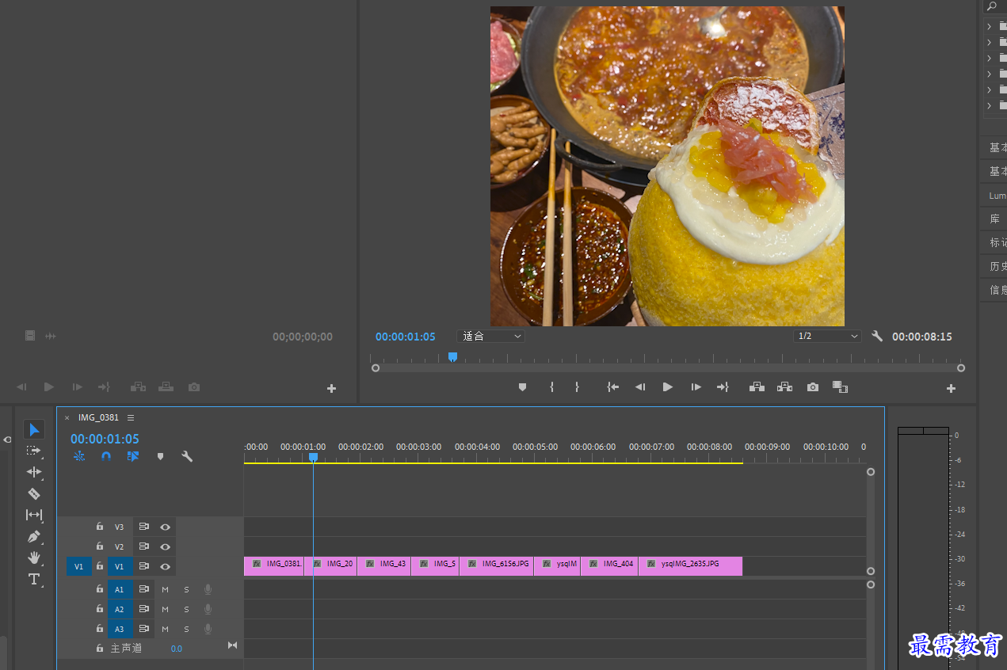Select the ysqIMG_2635.JPG clip
This screenshot has height=670, width=1007.
(x=690, y=565)
